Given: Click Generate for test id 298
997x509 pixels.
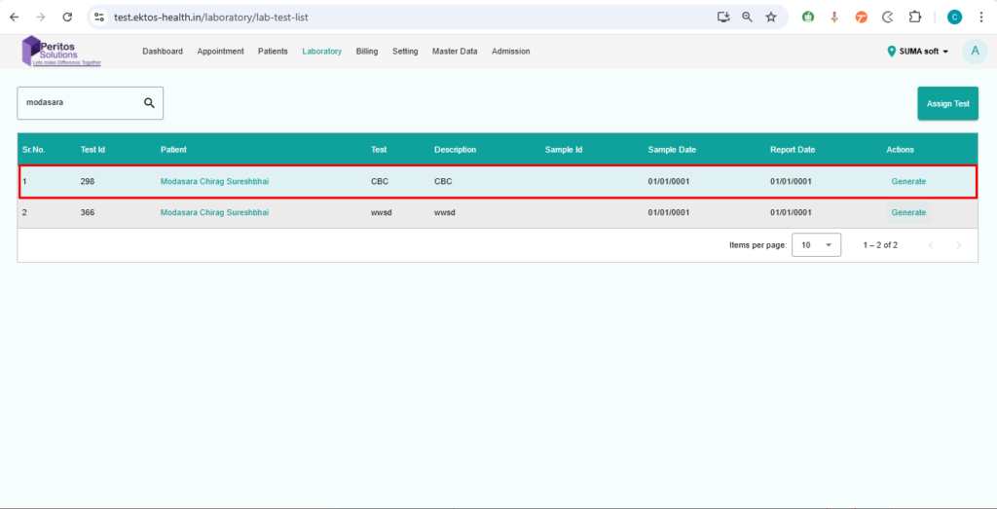Looking at the screenshot, I should tap(908, 182).
